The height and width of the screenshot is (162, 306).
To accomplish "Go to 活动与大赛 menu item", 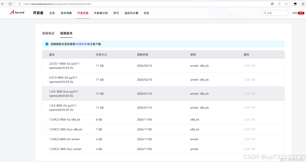I will pyautogui.click(x=131, y=13).
